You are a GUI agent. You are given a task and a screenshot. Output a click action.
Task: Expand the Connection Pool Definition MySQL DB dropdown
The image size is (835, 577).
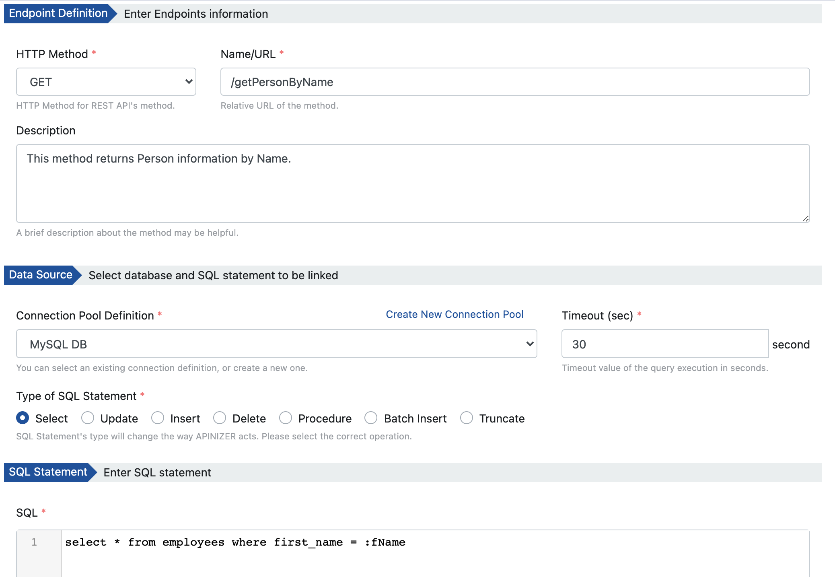click(276, 344)
